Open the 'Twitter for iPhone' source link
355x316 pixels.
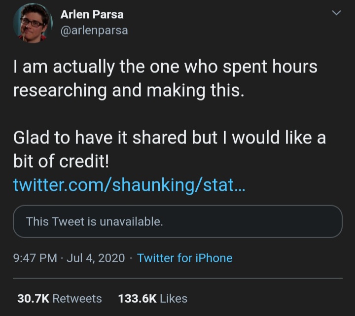point(184,258)
